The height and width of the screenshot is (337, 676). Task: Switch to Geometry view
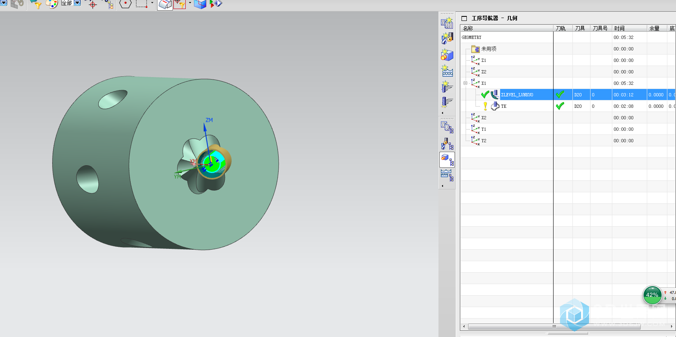pyautogui.click(x=447, y=159)
